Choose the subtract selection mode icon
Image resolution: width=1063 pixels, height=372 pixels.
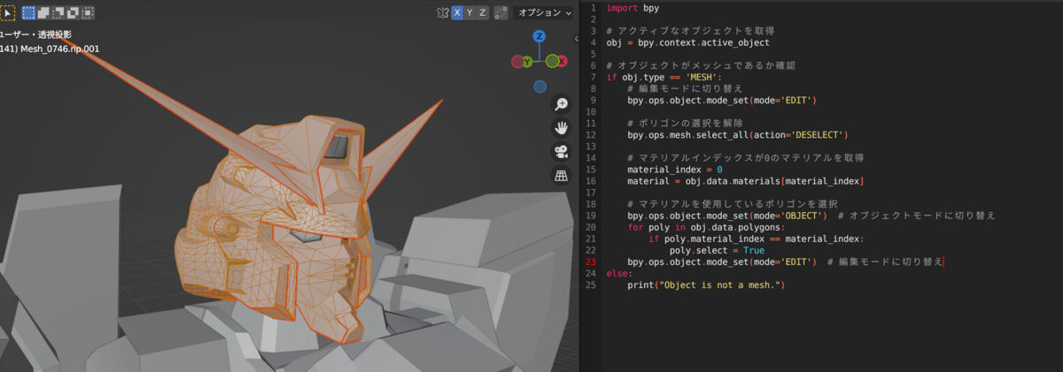pos(58,12)
